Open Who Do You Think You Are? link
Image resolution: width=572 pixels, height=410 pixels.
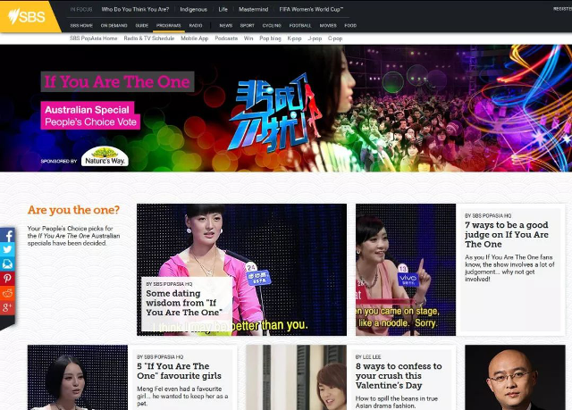pos(135,9)
